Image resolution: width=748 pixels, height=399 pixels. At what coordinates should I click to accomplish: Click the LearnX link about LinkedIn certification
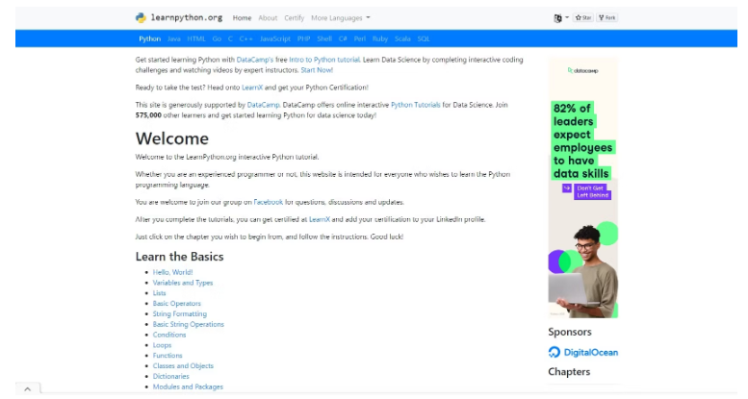point(320,220)
